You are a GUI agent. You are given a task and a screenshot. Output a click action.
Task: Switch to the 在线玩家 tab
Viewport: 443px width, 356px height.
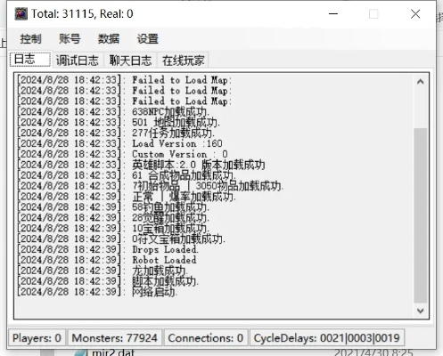click(x=184, y=61)
